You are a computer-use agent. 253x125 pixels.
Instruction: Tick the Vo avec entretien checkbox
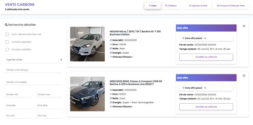pyautogui.click(x=7, y=50)
